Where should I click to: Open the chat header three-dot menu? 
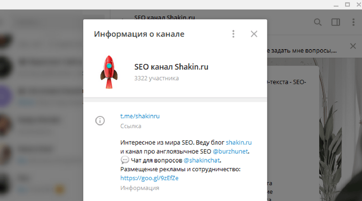click(353, 22)
